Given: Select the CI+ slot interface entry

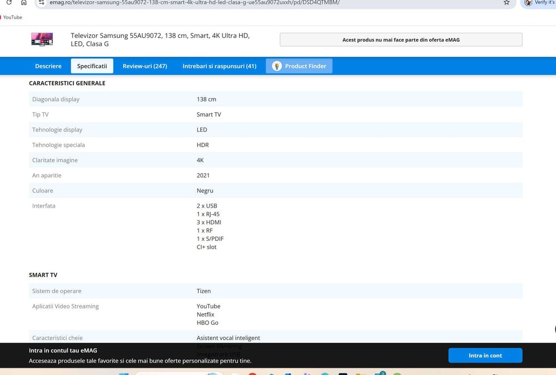Looking at the screenshot, I should (x=206, y=247).
